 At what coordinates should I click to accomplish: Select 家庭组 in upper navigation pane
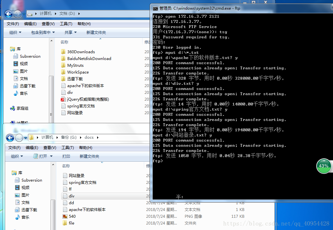pyautogui.click(x=19, y=108)
